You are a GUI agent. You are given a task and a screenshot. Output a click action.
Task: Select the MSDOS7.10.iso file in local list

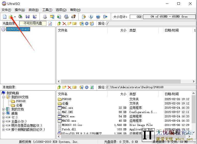click(x=72, y=125)
